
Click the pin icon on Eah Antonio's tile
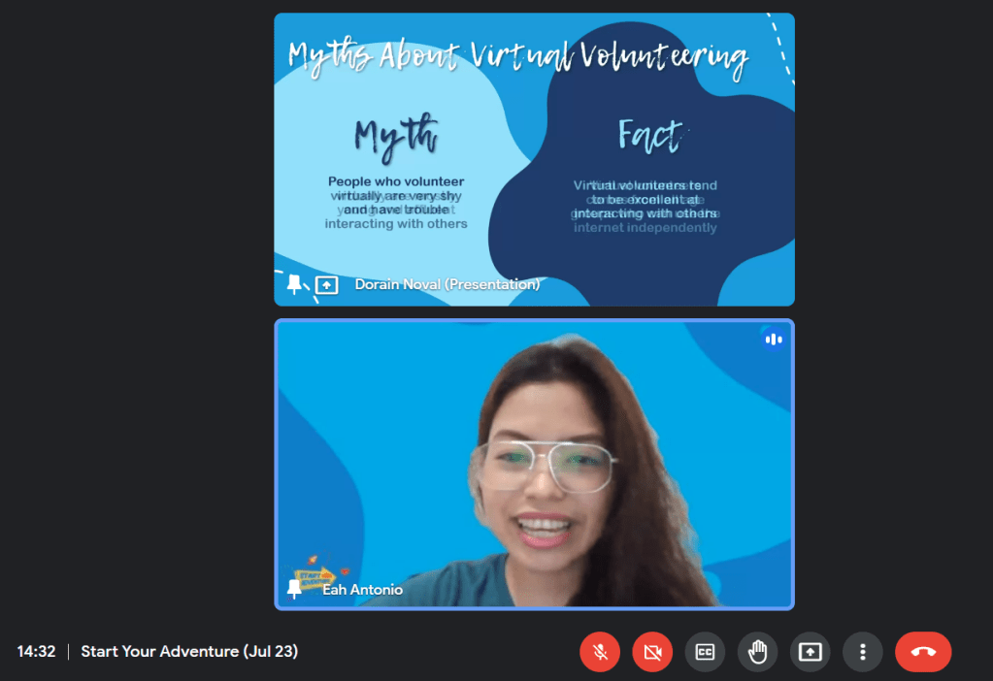[x=295, y=589]
